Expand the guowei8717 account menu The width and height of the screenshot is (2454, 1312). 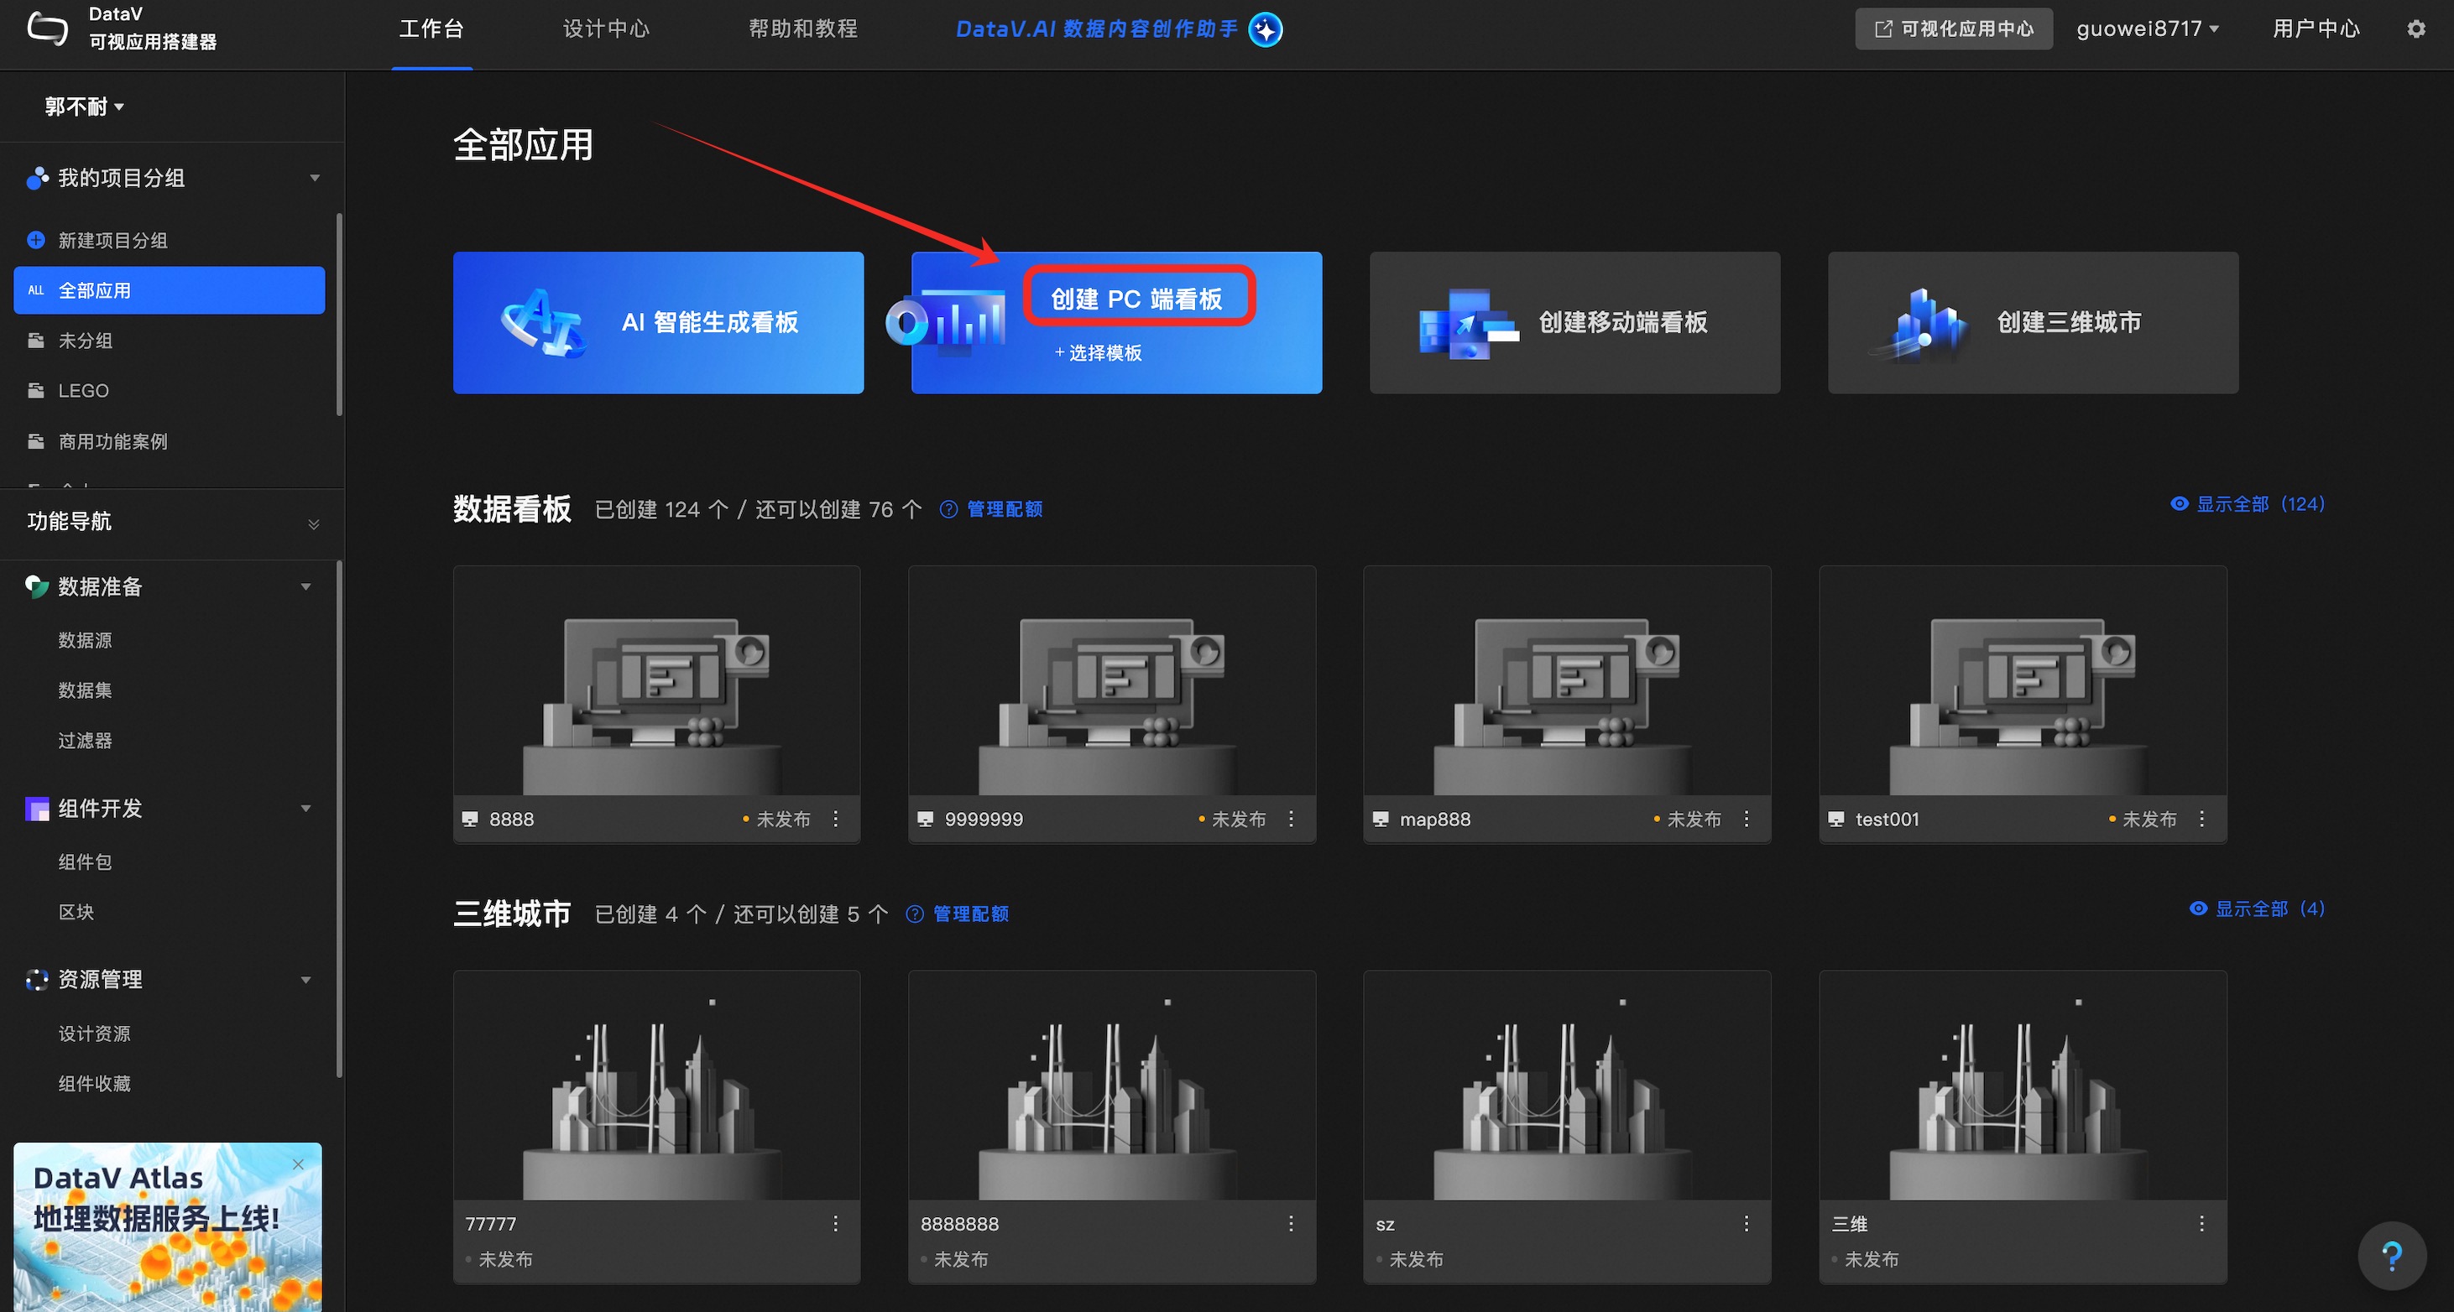[x=2147, y=29]
